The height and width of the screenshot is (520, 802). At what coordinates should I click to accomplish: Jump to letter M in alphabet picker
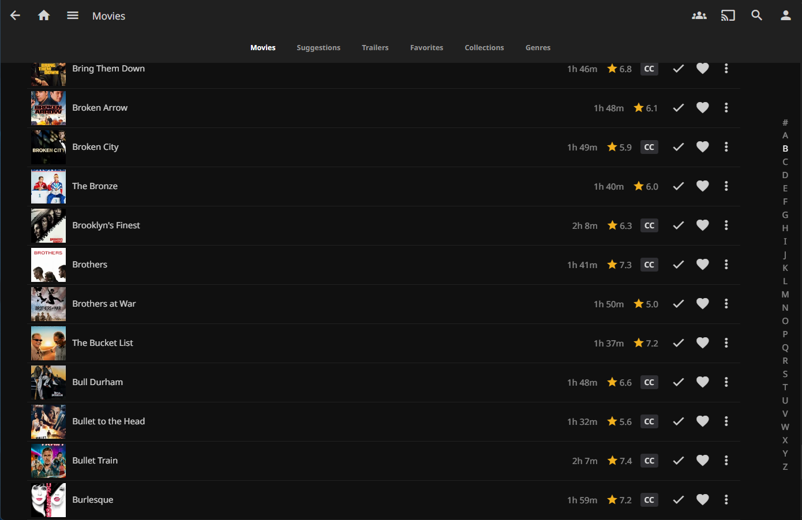pyautogui.click(x=785, y=295)
